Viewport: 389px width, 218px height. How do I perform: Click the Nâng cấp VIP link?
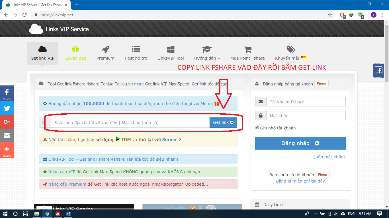pos(62,172)
